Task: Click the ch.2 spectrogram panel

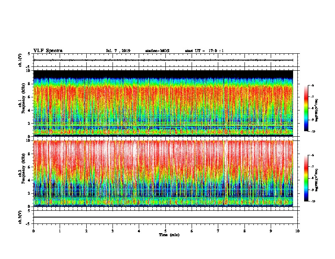Action: (163, 174)
